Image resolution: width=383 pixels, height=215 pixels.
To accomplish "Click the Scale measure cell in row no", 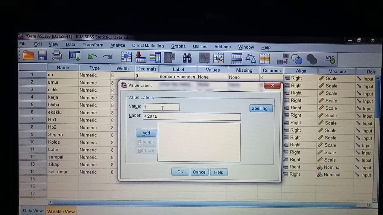I will pyautogui.click(x=337, y=79).
